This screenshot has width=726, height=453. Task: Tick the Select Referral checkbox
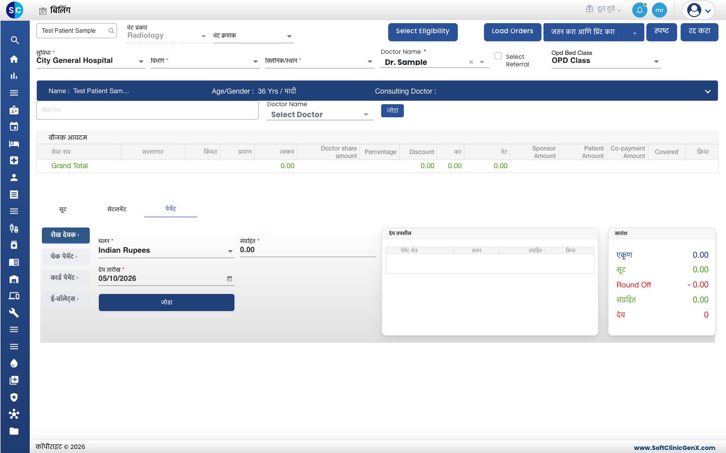tap(498, 56)
